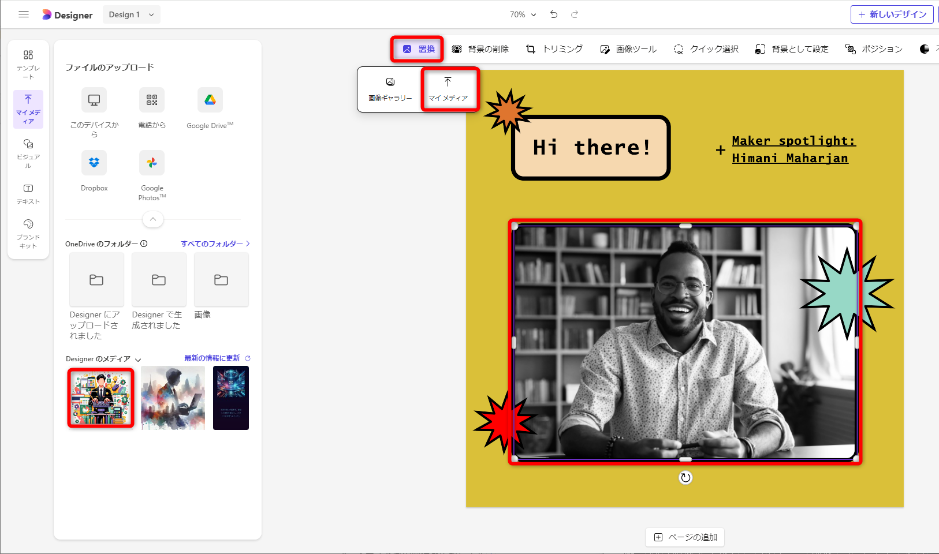
Task: Open the ポジション options
Action: click(x=874, y=49)
